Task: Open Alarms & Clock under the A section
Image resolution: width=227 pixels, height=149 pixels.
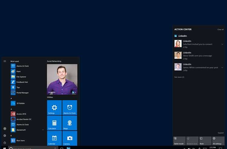Action: [x=20, y=124]
